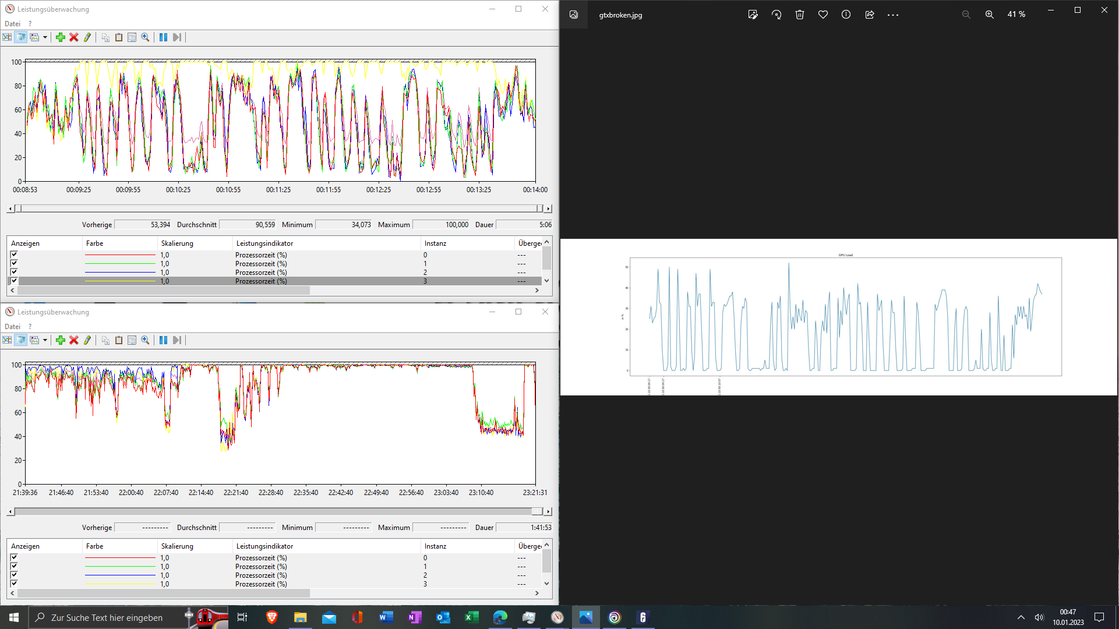The width and height of the screenshot is (1119, 629).
Task: Click delete trash icon in Photos viewer
Action: [x=800, y=15]
